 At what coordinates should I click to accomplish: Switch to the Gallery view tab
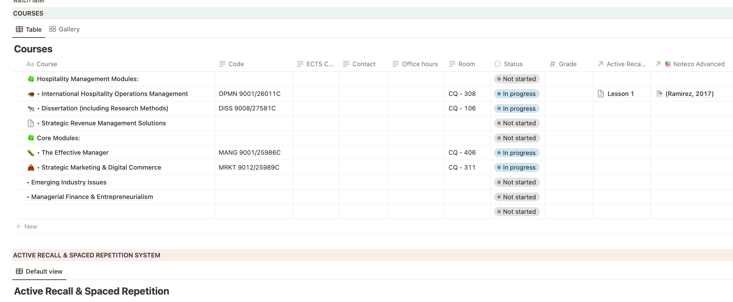click(x=64, y=29)
